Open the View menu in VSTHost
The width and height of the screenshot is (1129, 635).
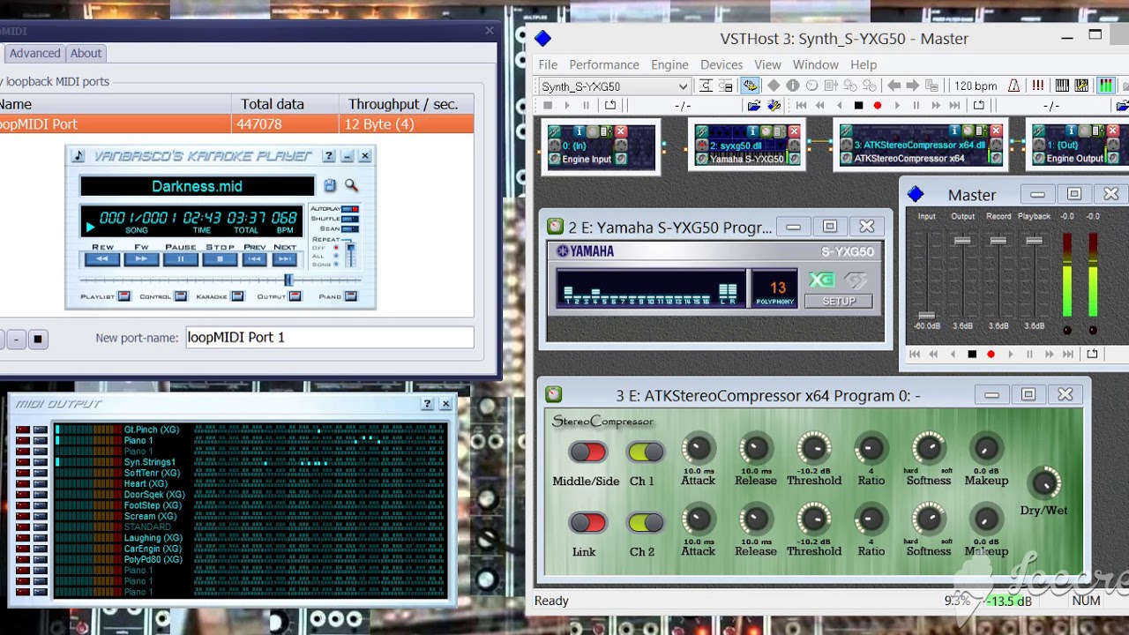(767, 64)
